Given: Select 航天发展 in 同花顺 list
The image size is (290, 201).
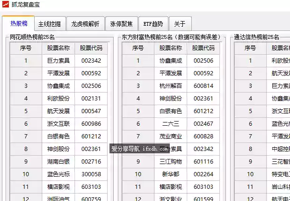Looking at the screenshot, I should [x=58, y=111].
